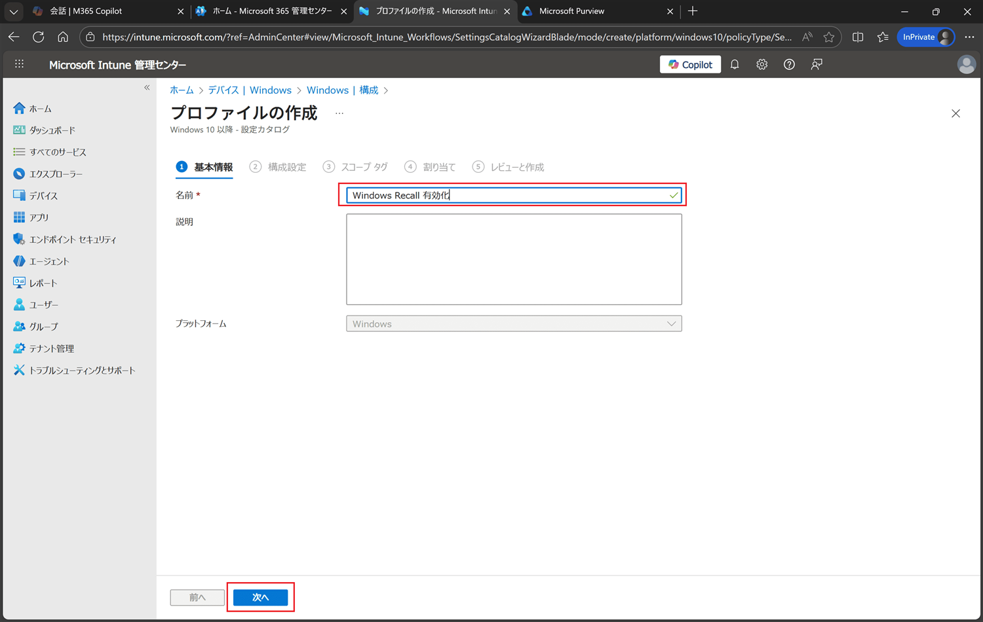Switch to the 会話 | M365 Copilot tab
Screen dimensions: 983x622
pos(108,11)
